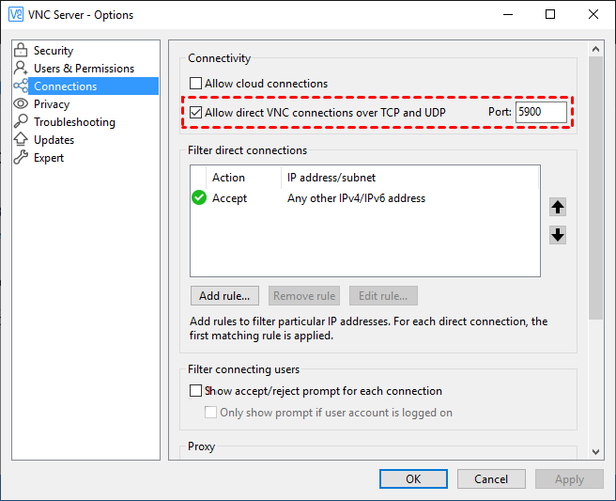Click the Users & Permissions icon

click(21, 69)
